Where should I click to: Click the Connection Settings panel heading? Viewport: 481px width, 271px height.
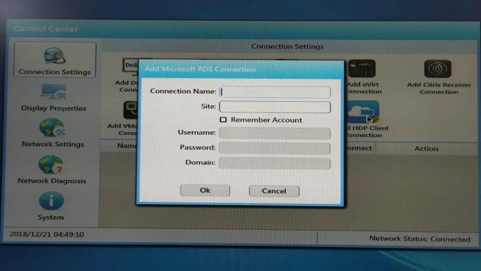(288, 47)
